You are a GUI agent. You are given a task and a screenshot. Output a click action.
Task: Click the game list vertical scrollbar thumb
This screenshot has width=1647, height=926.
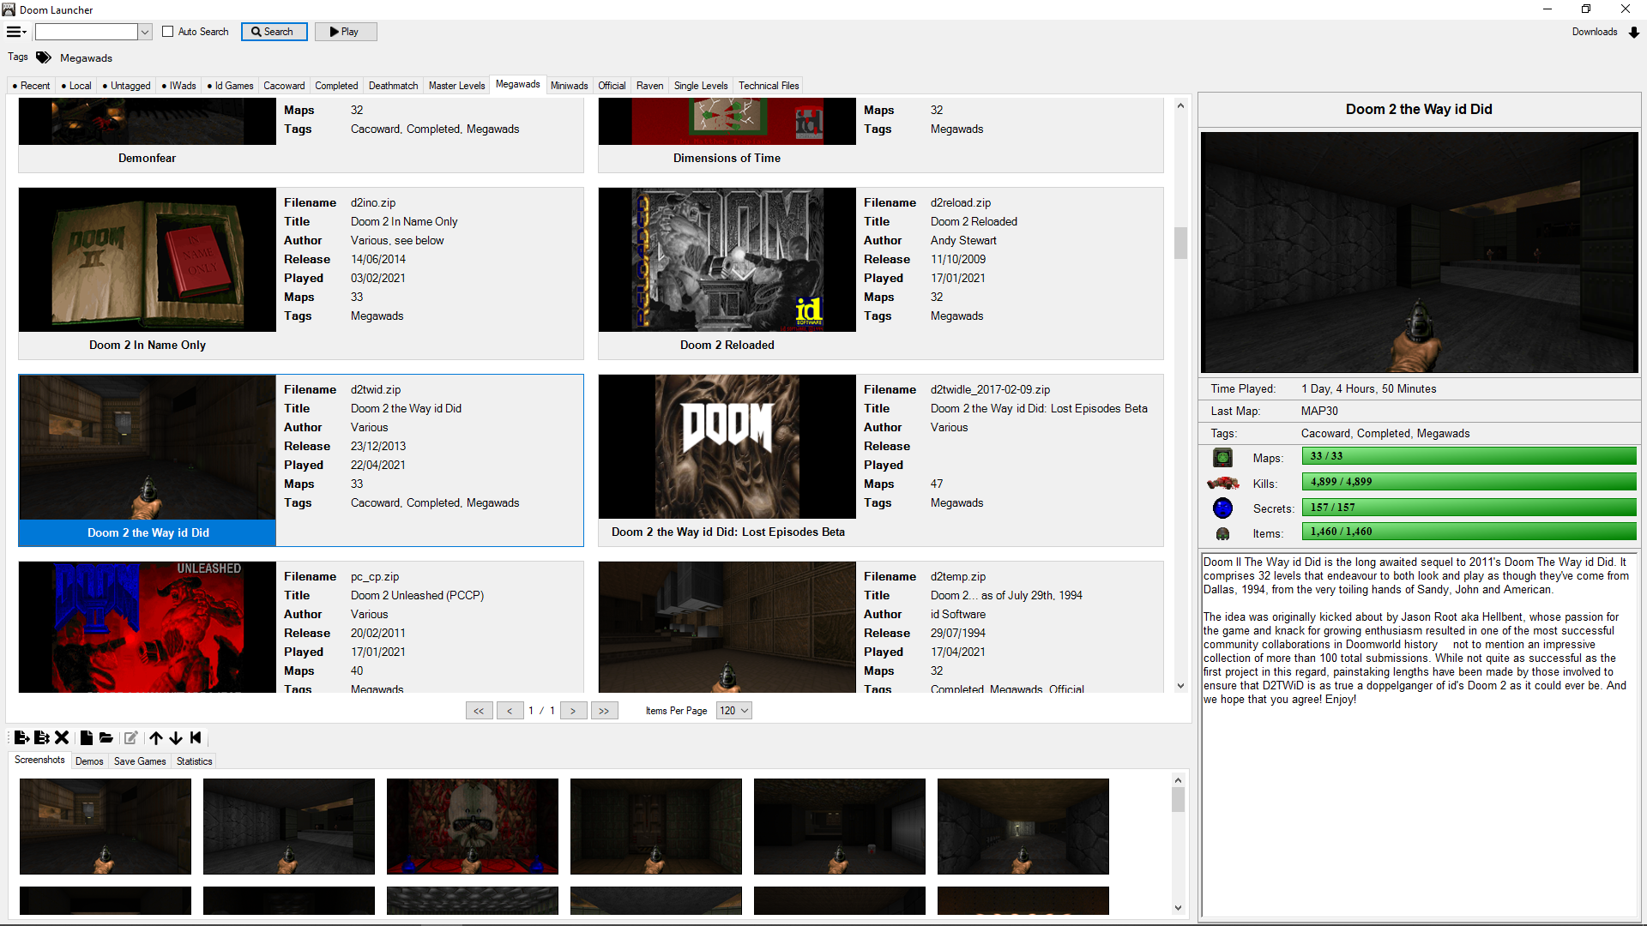[x=1180, y=243]
